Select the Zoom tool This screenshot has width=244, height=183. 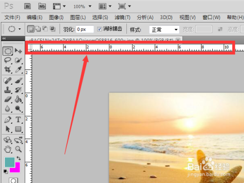(x=18, y=149)
